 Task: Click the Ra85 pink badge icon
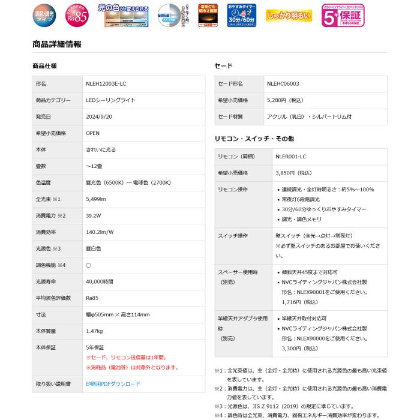[77, 16]
